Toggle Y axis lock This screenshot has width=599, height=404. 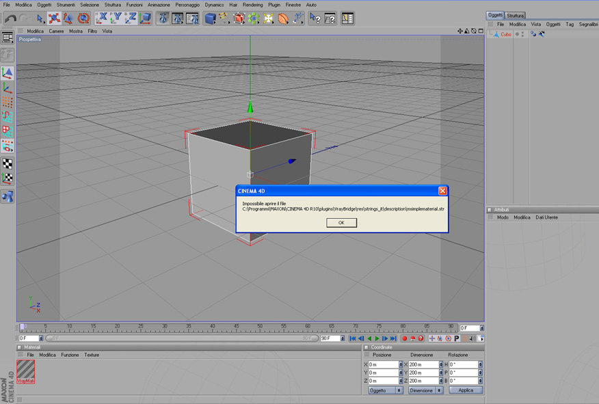click(x=116, y=18)
